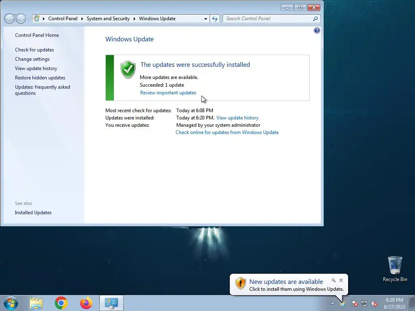Click the Windows Update page heading
The image size is (415, 311).
(129, 39)
